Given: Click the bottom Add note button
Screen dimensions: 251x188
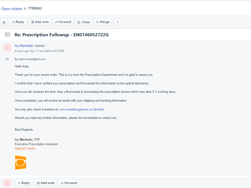Looking at the screenshot, I should [x=46, y=183].
